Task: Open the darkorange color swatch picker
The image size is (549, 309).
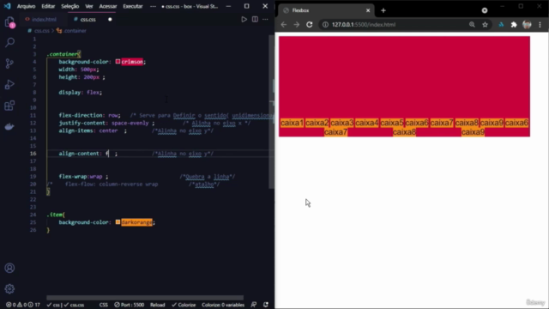Action: tap(118, 222)
